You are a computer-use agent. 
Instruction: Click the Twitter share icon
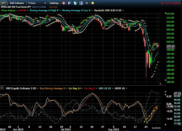[75, 3]
